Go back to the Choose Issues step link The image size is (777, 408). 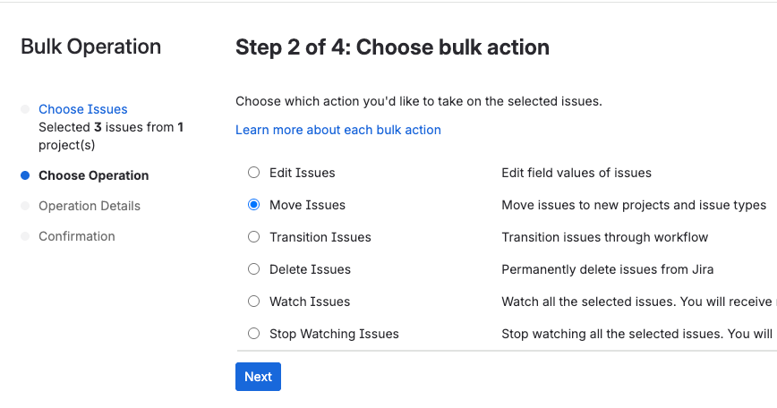[x=82, y=109]
